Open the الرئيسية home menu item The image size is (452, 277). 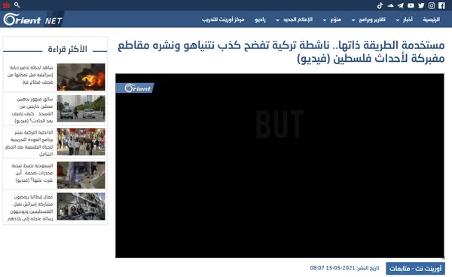[431, 20]
